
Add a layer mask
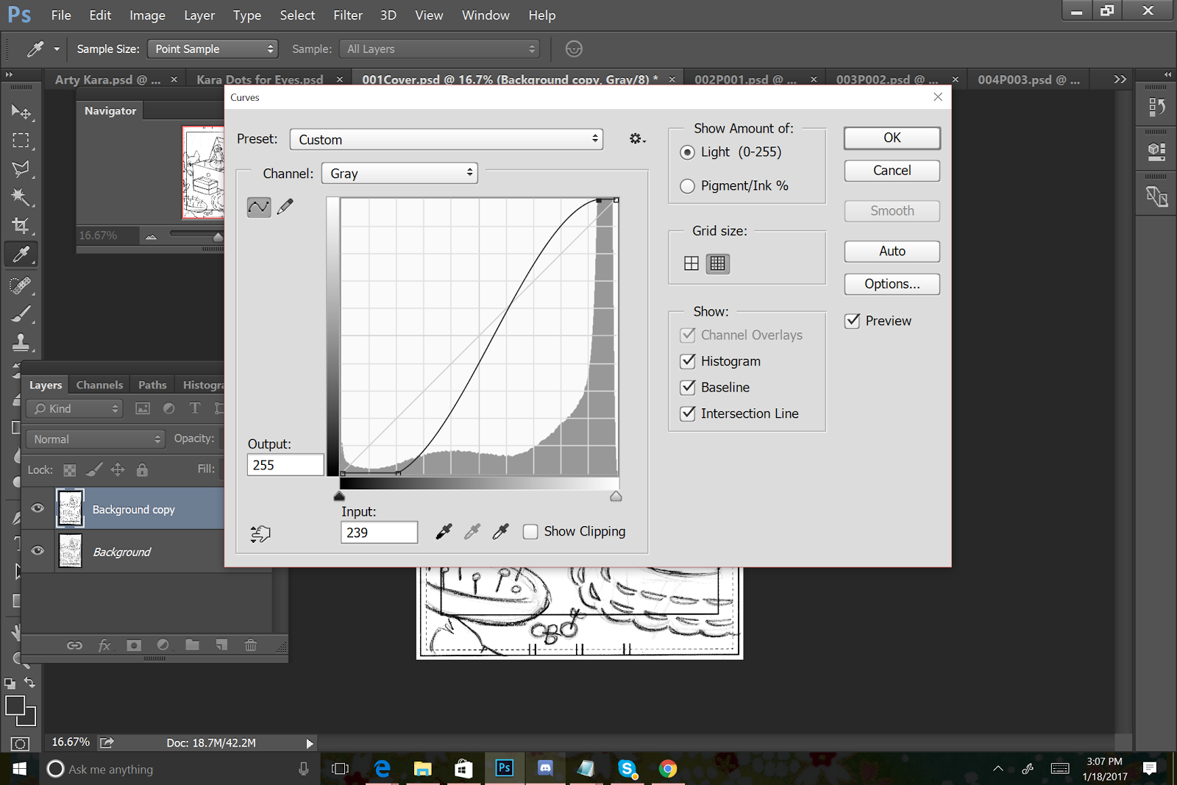tap(133, 645)
